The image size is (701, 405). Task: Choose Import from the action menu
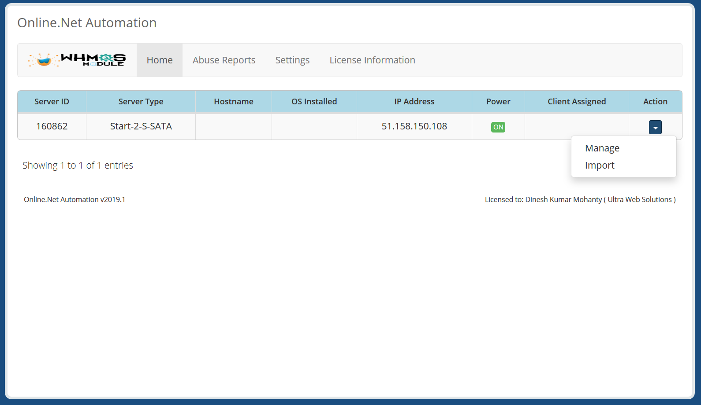[x=623, y=166]
